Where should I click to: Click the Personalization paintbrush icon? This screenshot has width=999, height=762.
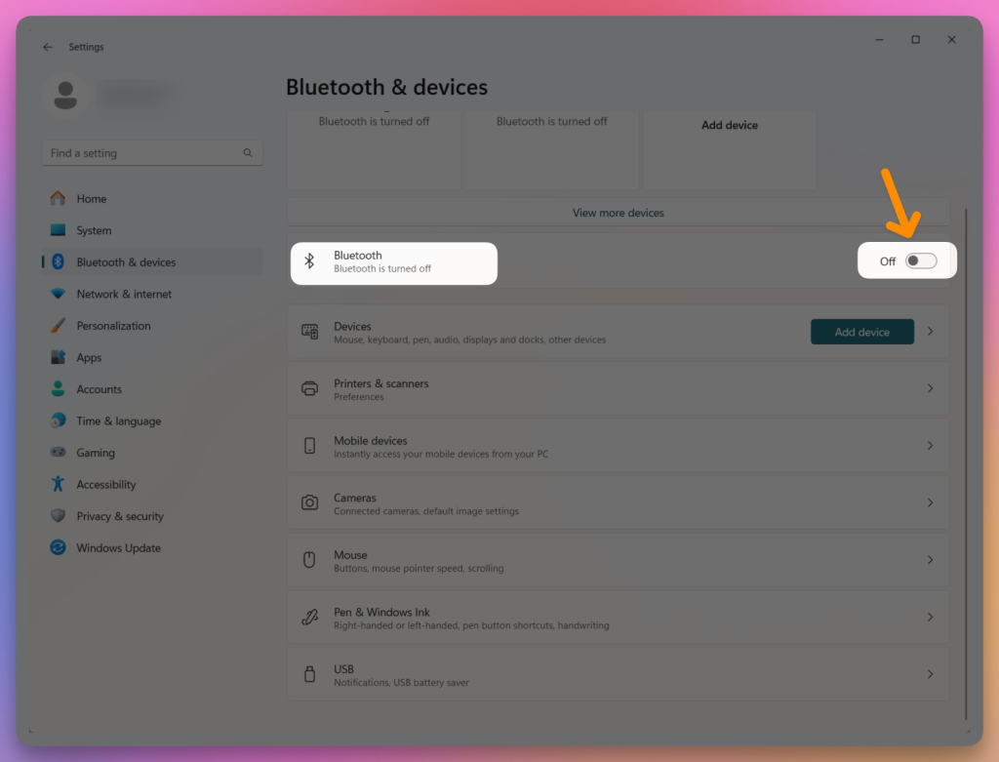point(58,326)
